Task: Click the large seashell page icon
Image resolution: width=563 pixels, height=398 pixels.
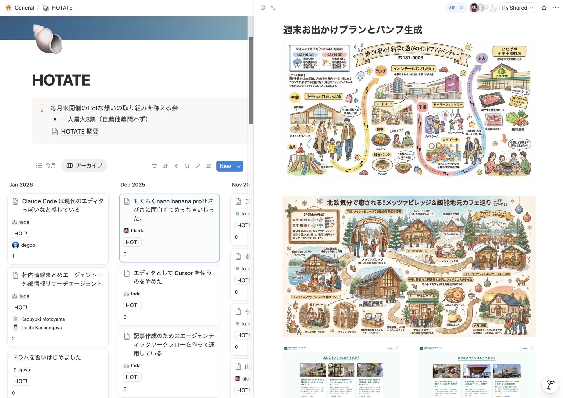Action: [48, 39]
